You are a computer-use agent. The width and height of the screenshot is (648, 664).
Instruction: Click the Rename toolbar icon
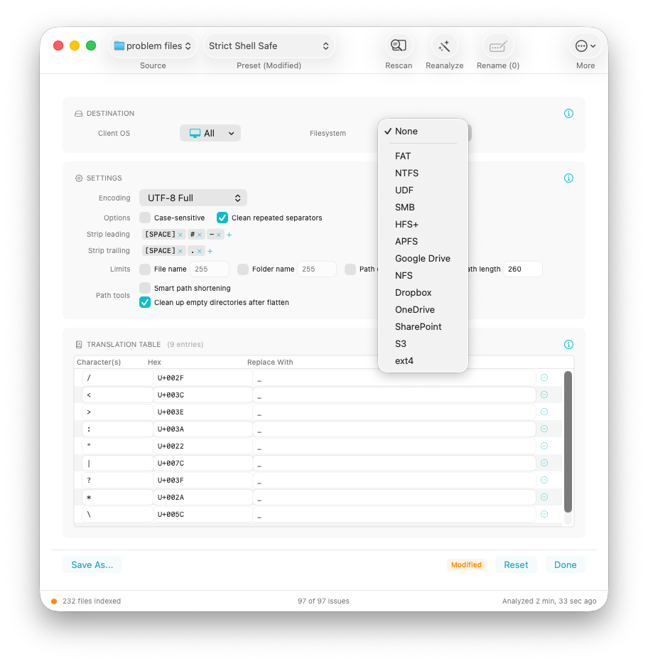(497, 45)
